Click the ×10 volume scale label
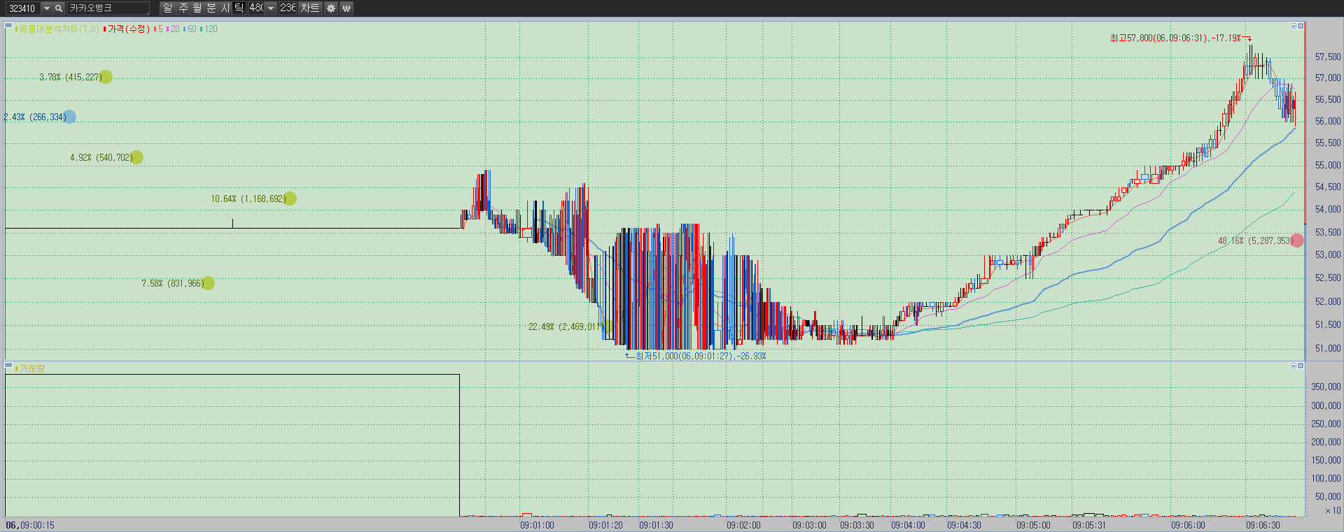The image size is (1344, 532). point(1333,511)
